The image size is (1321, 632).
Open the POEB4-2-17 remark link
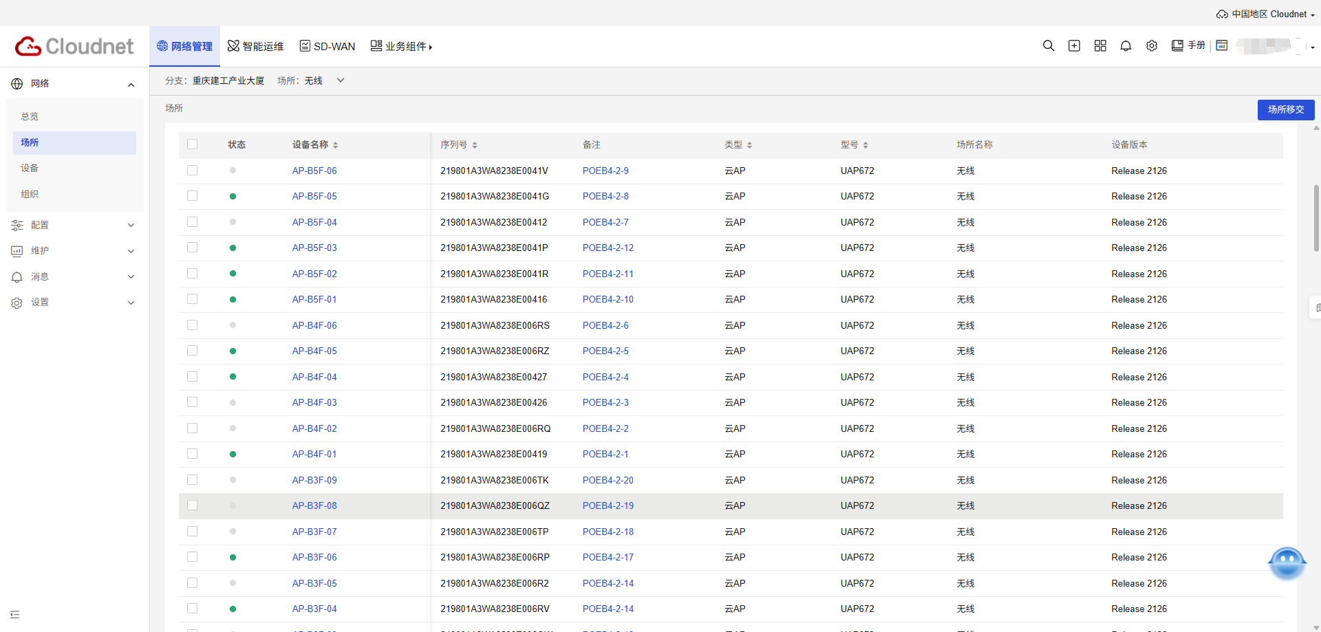point(608,557)
